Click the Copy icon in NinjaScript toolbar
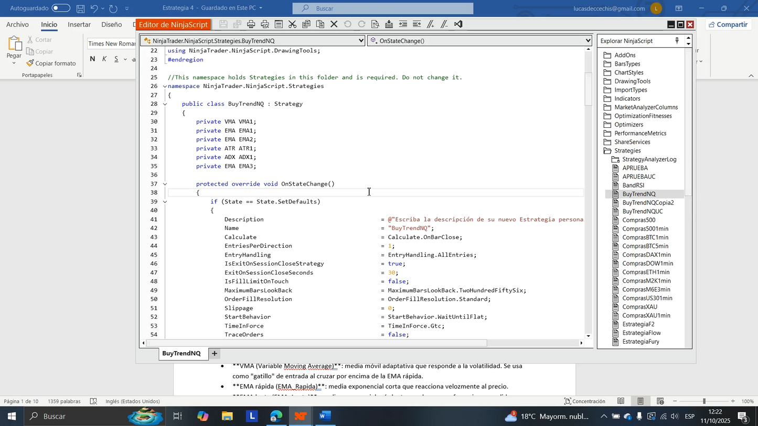758x426 pixels. coord(306,24)
